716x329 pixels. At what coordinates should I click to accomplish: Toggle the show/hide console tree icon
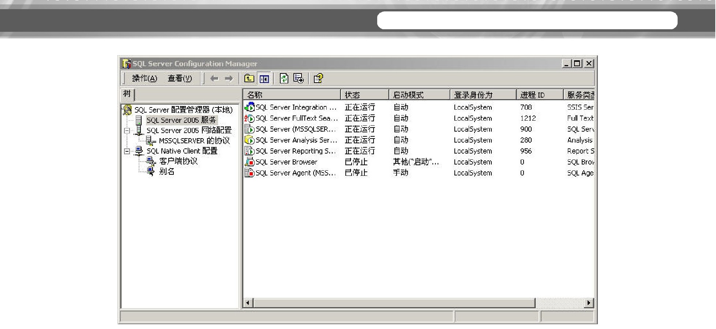pyautogui.click(x=264, y=79)
